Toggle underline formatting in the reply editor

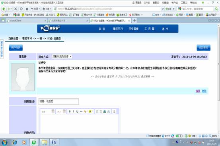77,111
